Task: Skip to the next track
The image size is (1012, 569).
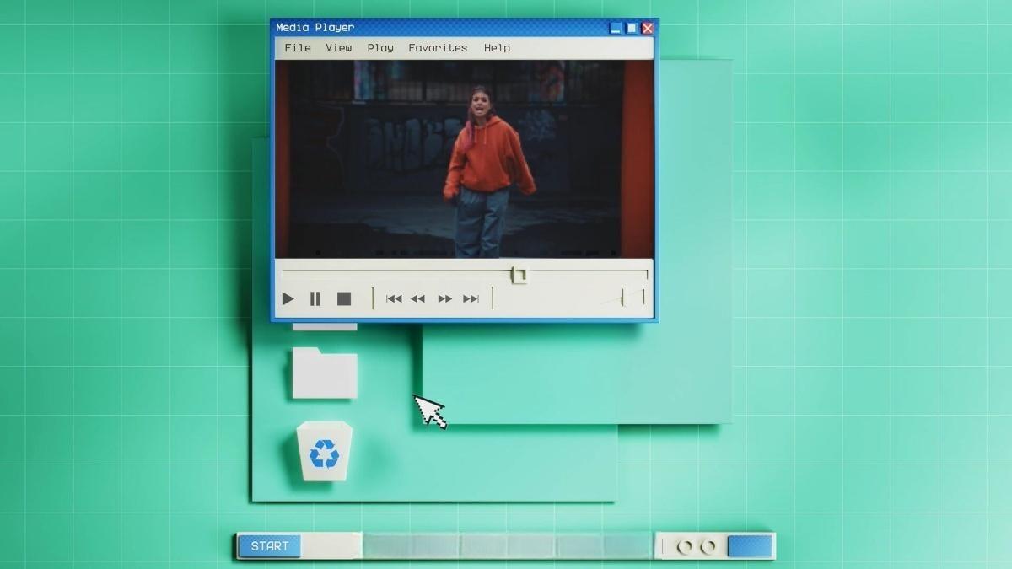Action: tap(471, 298)
